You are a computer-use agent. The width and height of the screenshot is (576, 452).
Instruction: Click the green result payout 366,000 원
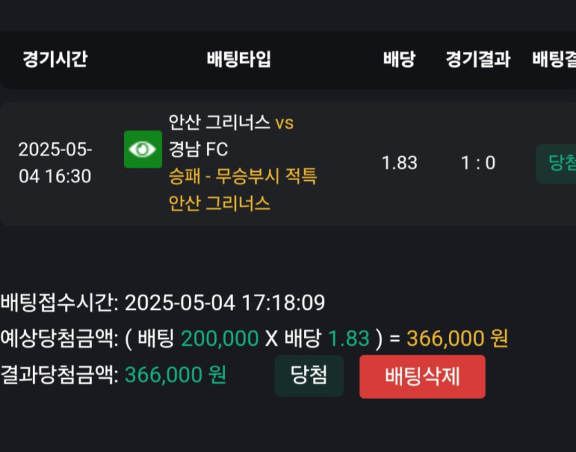click(x=176, y=375)
